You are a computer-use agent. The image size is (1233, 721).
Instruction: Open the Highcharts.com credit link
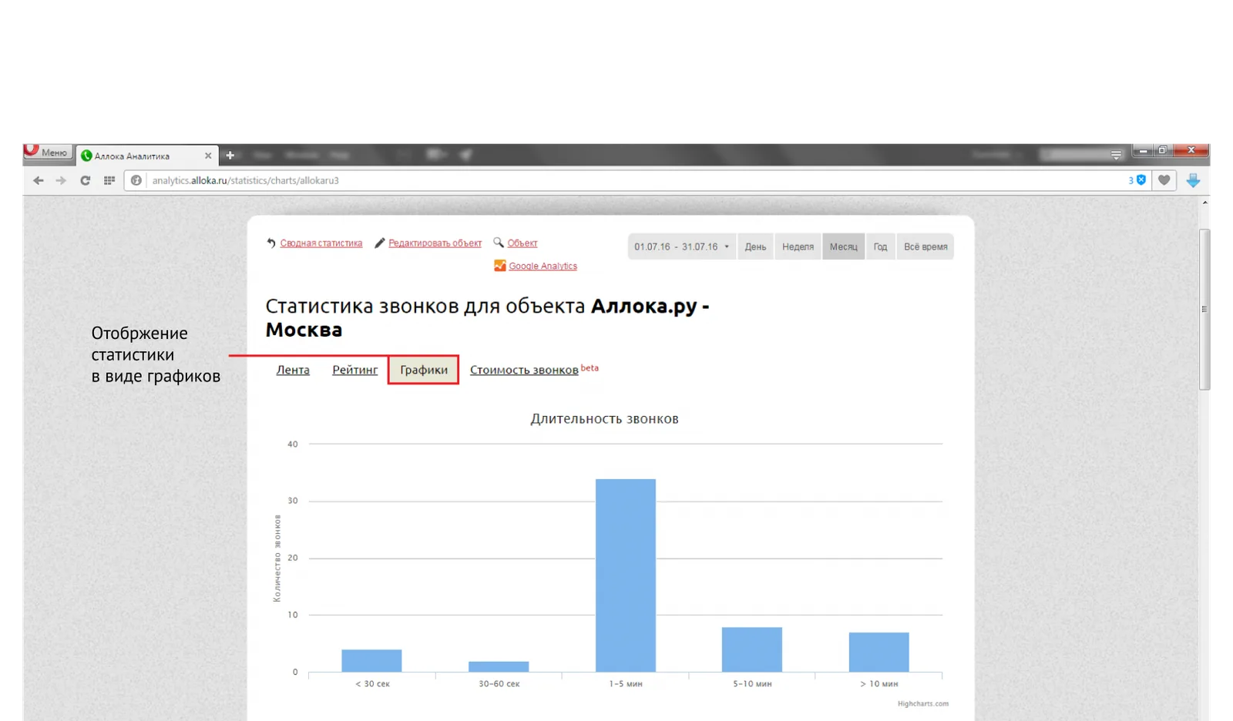pos(922,703)
